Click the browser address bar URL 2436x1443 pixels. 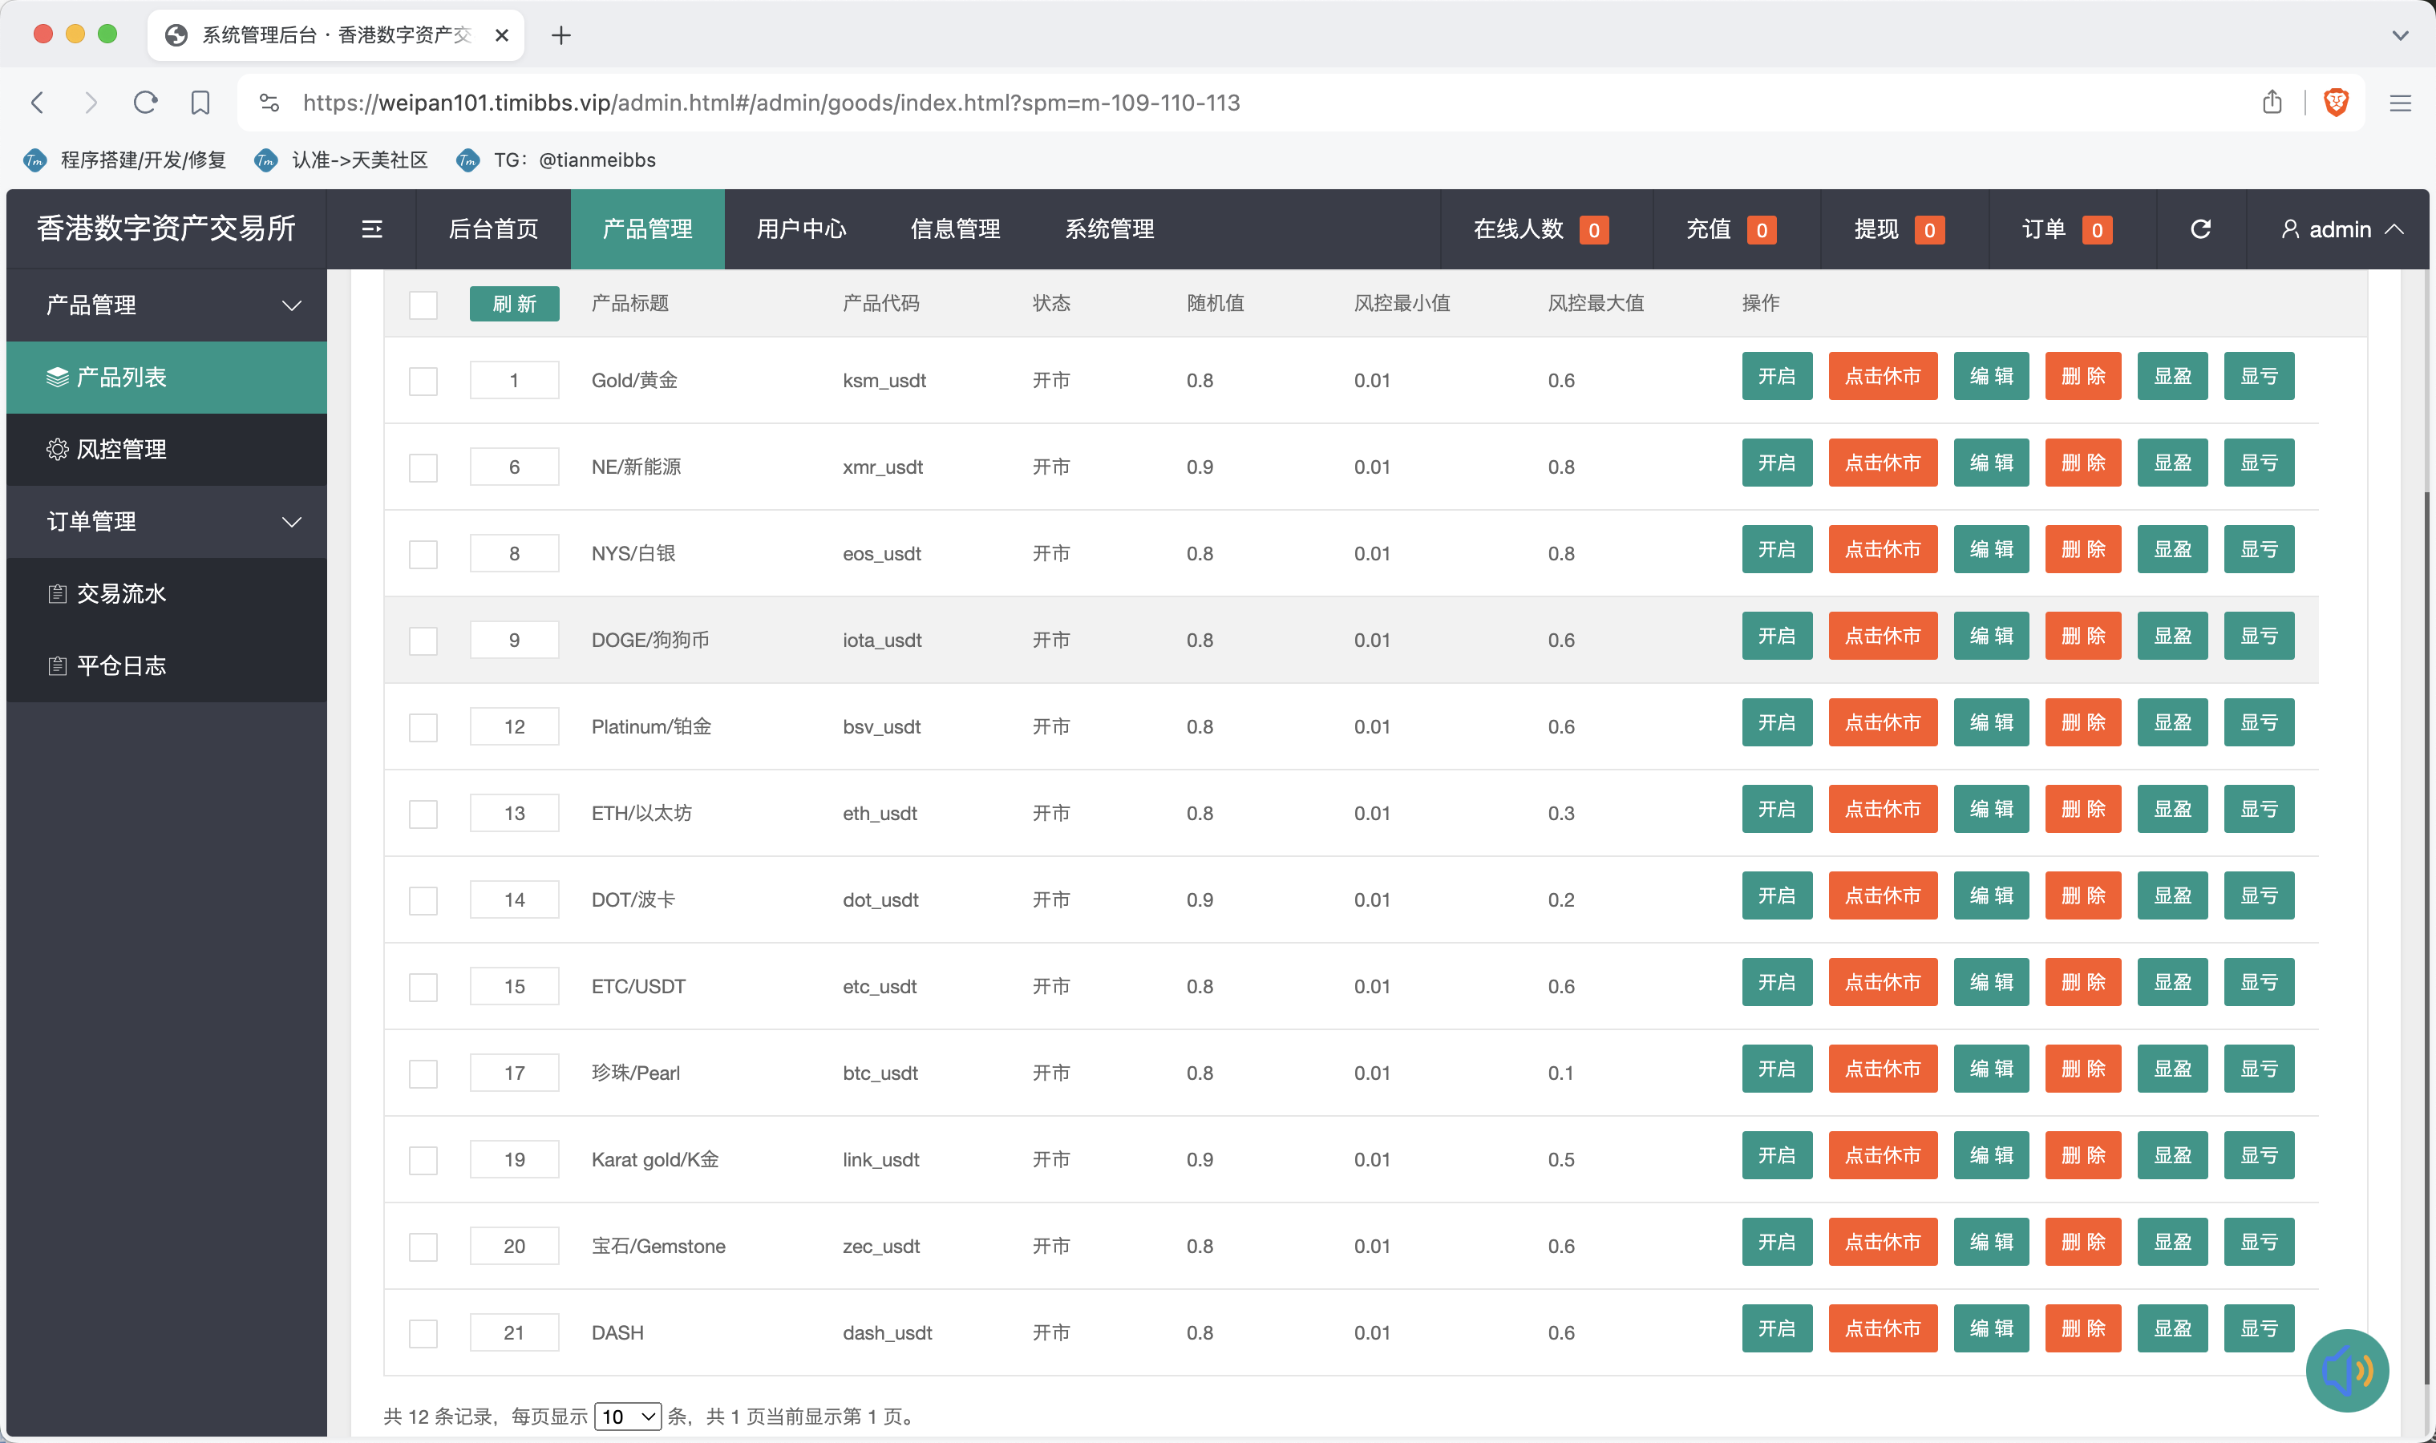click(771, 102)
